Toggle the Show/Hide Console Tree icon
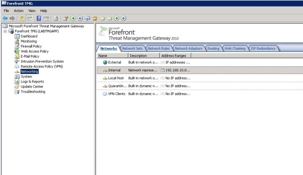Screen dimensions: 303x175 point(30,18)
